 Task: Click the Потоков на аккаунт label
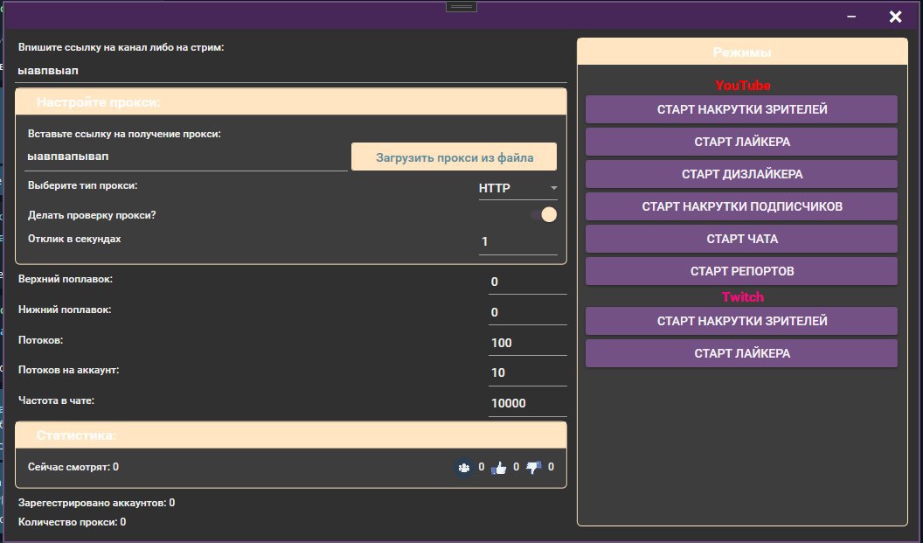coord(69,370)
